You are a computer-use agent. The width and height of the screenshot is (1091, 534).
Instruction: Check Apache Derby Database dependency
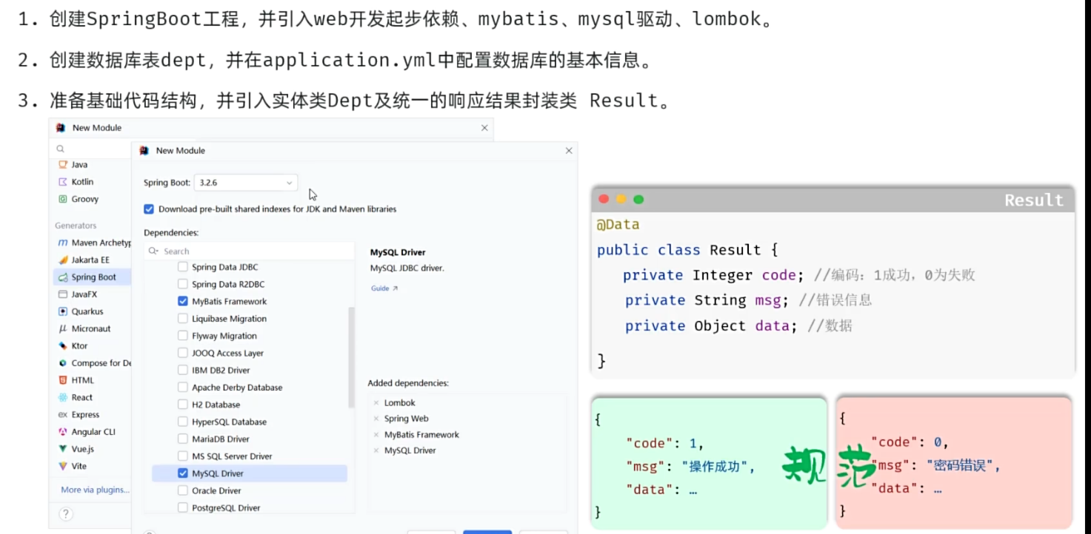click(x=183, y=388)
